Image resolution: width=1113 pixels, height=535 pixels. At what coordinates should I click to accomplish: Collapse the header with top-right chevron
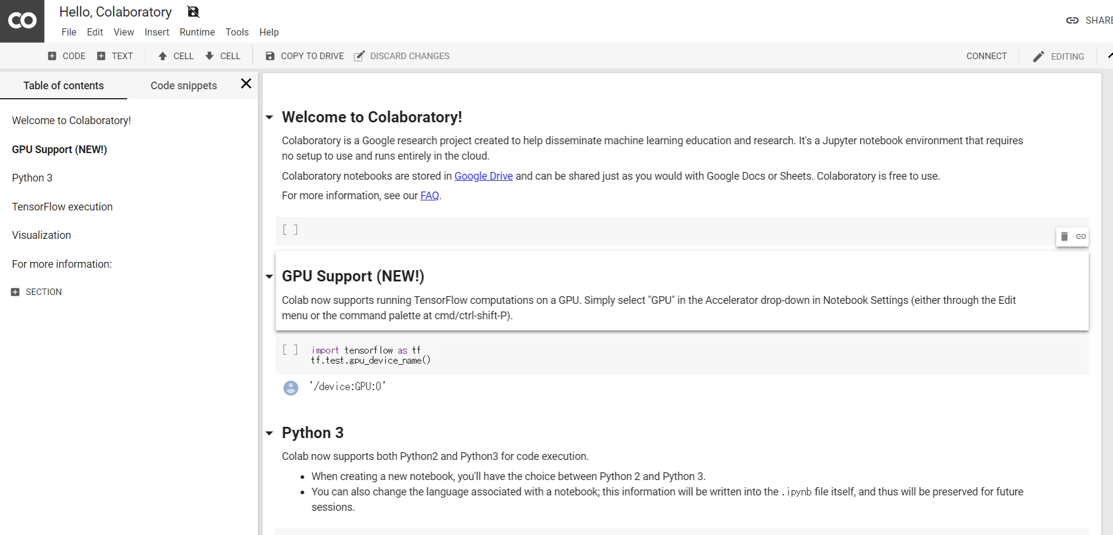pyautogui.click(x=1109, y=56)
